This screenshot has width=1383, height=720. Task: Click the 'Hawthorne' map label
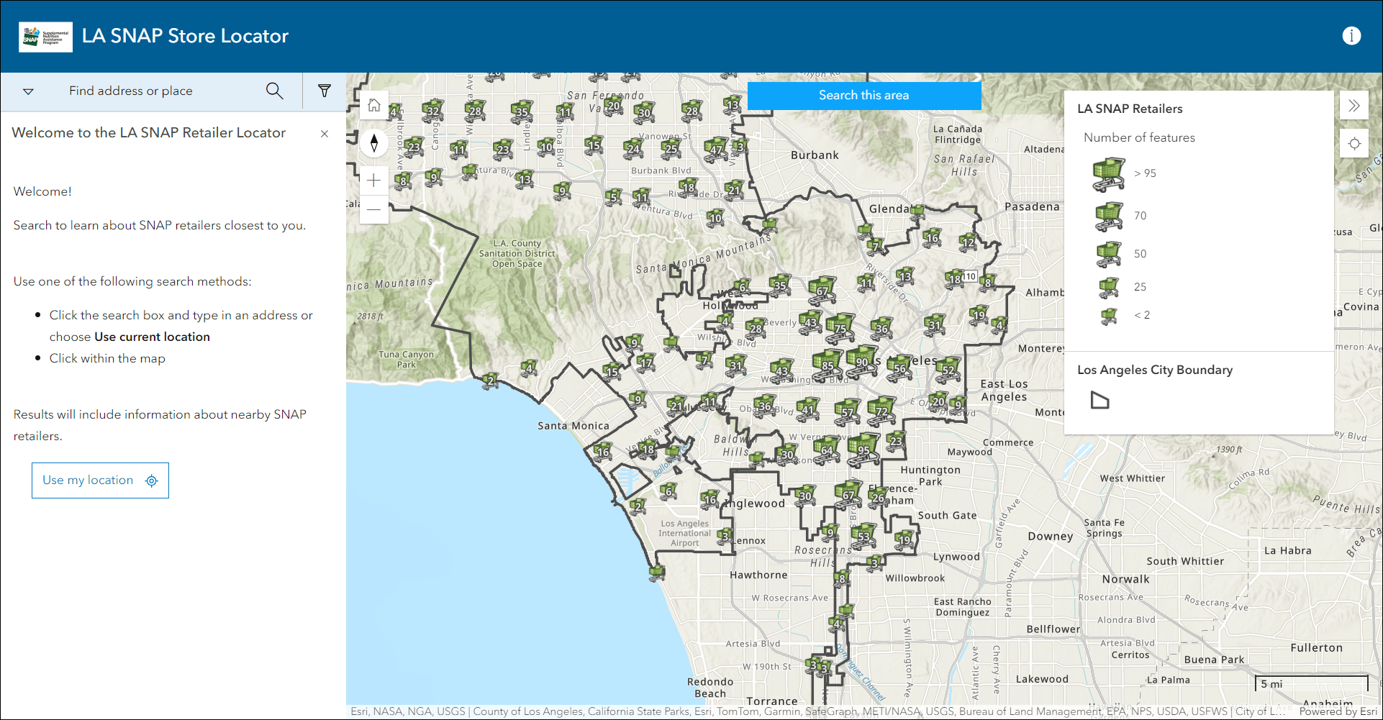(x=758, y=575)
